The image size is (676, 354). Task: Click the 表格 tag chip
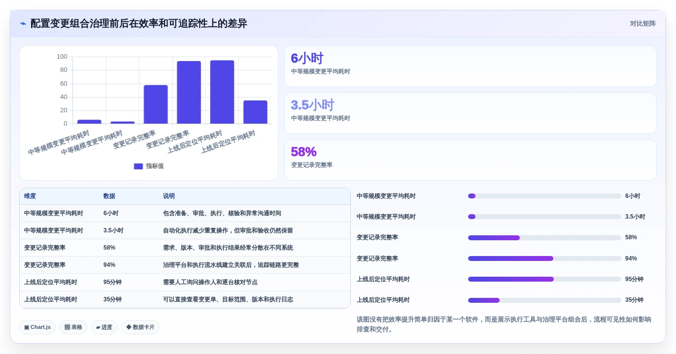click(73, 327)
